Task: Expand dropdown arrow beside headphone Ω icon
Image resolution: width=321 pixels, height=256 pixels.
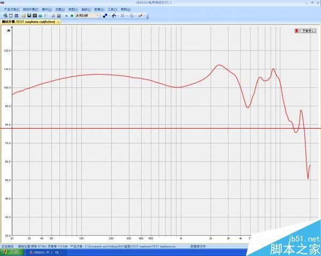Action: point(127,15)
